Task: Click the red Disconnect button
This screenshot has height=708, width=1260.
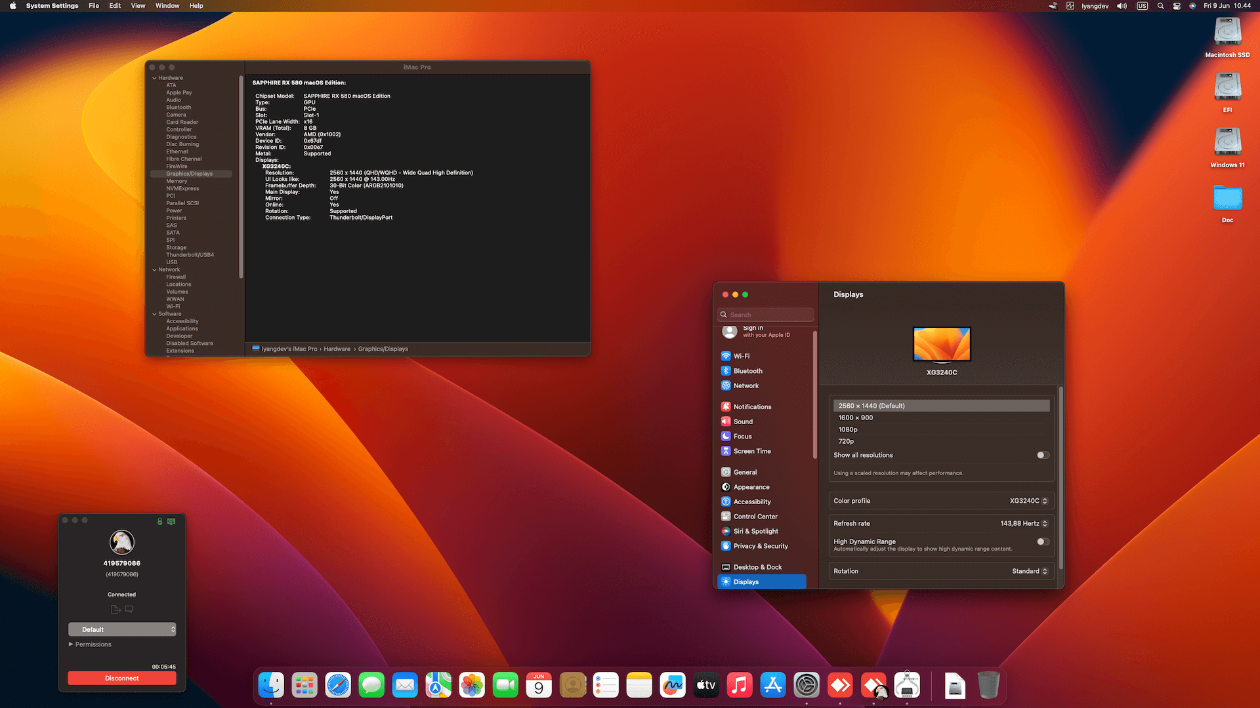Action: click(x=122, y=678)
